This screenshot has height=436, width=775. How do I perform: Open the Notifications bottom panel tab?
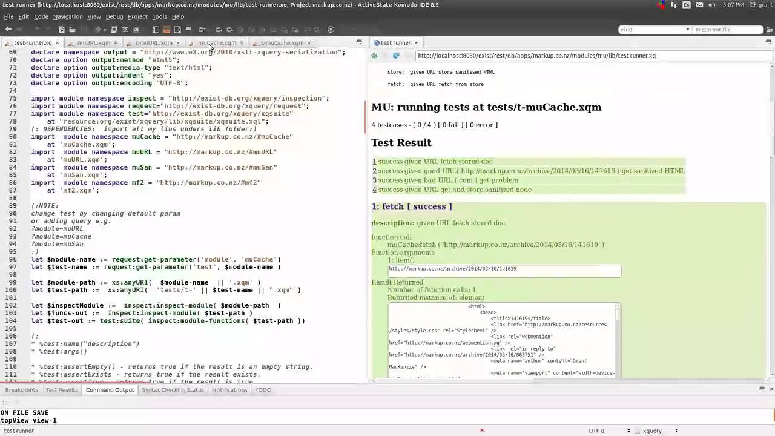229,390
